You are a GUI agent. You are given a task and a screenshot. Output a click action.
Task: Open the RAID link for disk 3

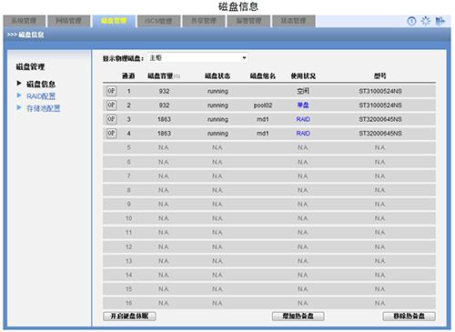pyautogui.click(x=303, y=119)
